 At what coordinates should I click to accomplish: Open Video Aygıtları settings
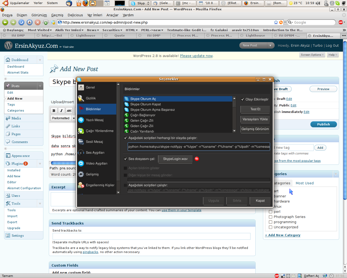click(97, 163)
